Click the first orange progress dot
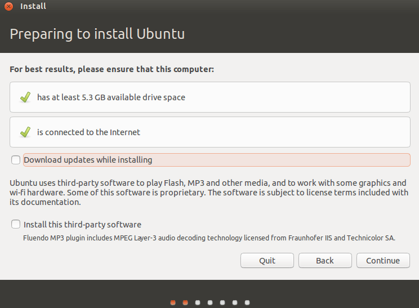 (x=173, y=302)
